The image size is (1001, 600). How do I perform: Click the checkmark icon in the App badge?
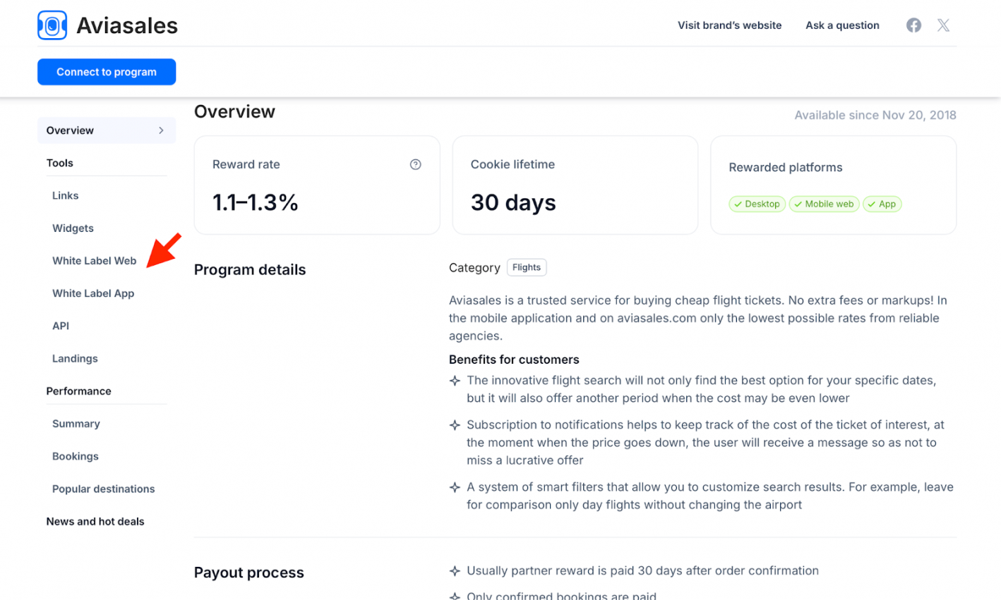click(872, 204)
